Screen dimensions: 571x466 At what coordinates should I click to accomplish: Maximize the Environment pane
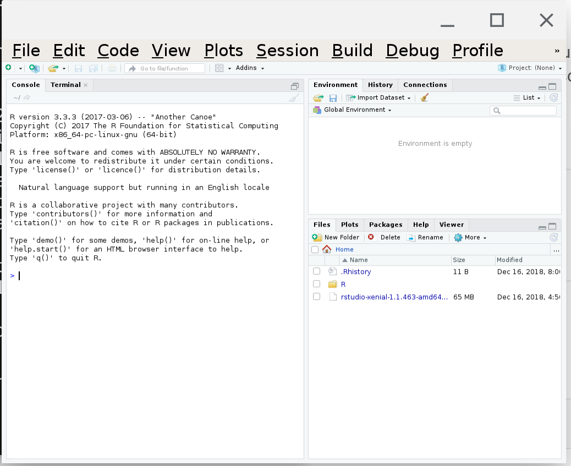(x=552, y=86)
